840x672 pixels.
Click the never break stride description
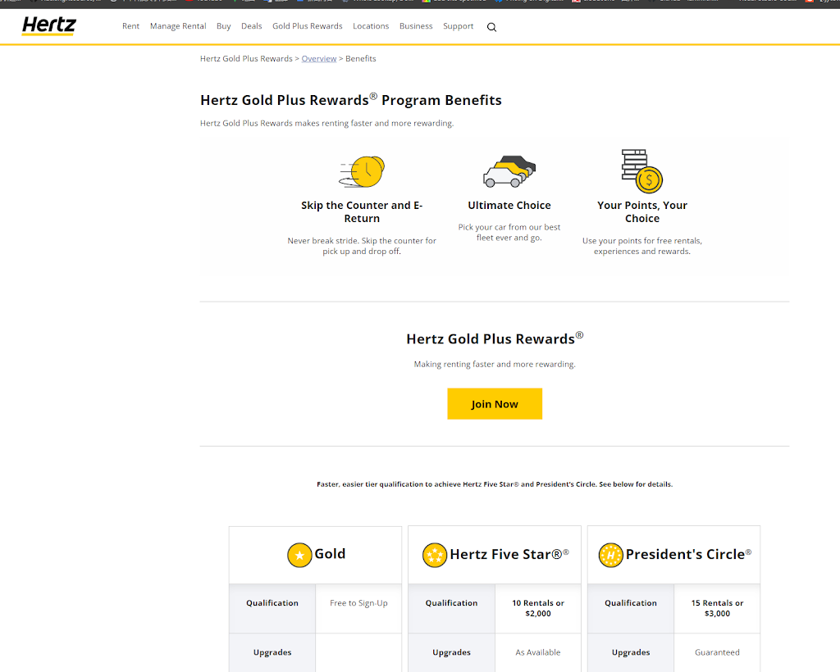(362, 246)
